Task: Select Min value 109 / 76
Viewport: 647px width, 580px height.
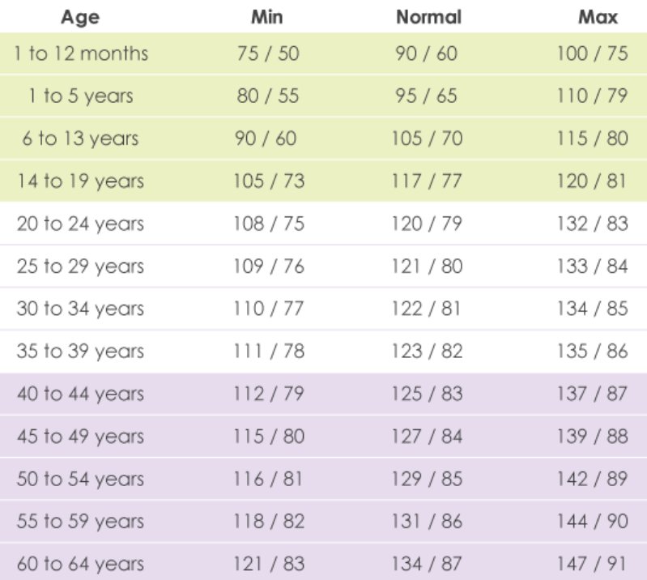Action: [270, 267]
